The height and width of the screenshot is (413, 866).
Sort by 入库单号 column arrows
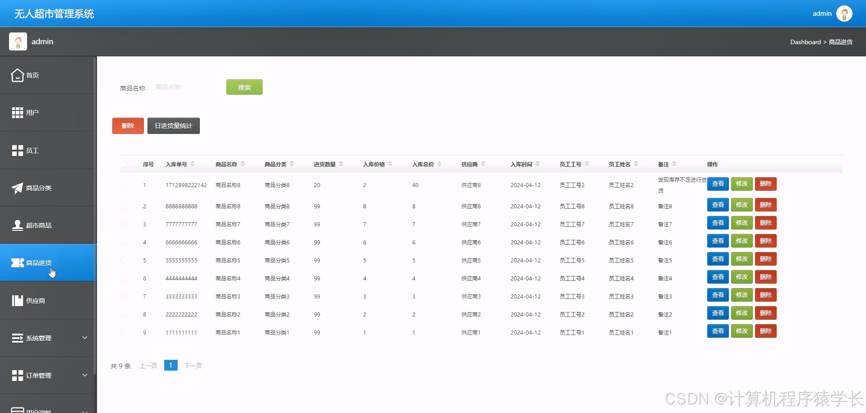(193, 164)
